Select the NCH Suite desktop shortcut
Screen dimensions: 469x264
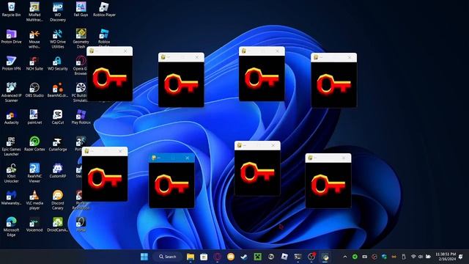(x=34, y=64)
